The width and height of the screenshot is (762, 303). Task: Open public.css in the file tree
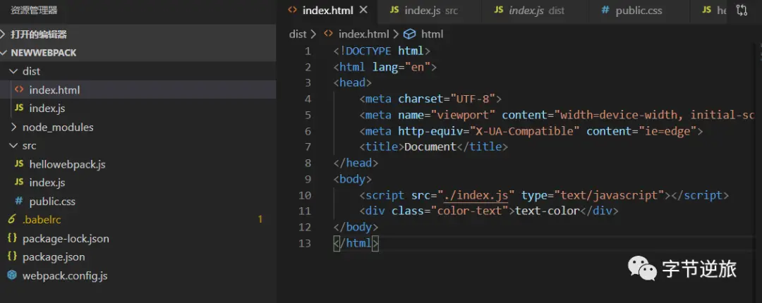[x=138, y=201]
